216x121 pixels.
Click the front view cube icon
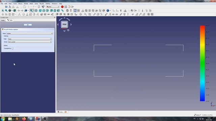point(40,10)
